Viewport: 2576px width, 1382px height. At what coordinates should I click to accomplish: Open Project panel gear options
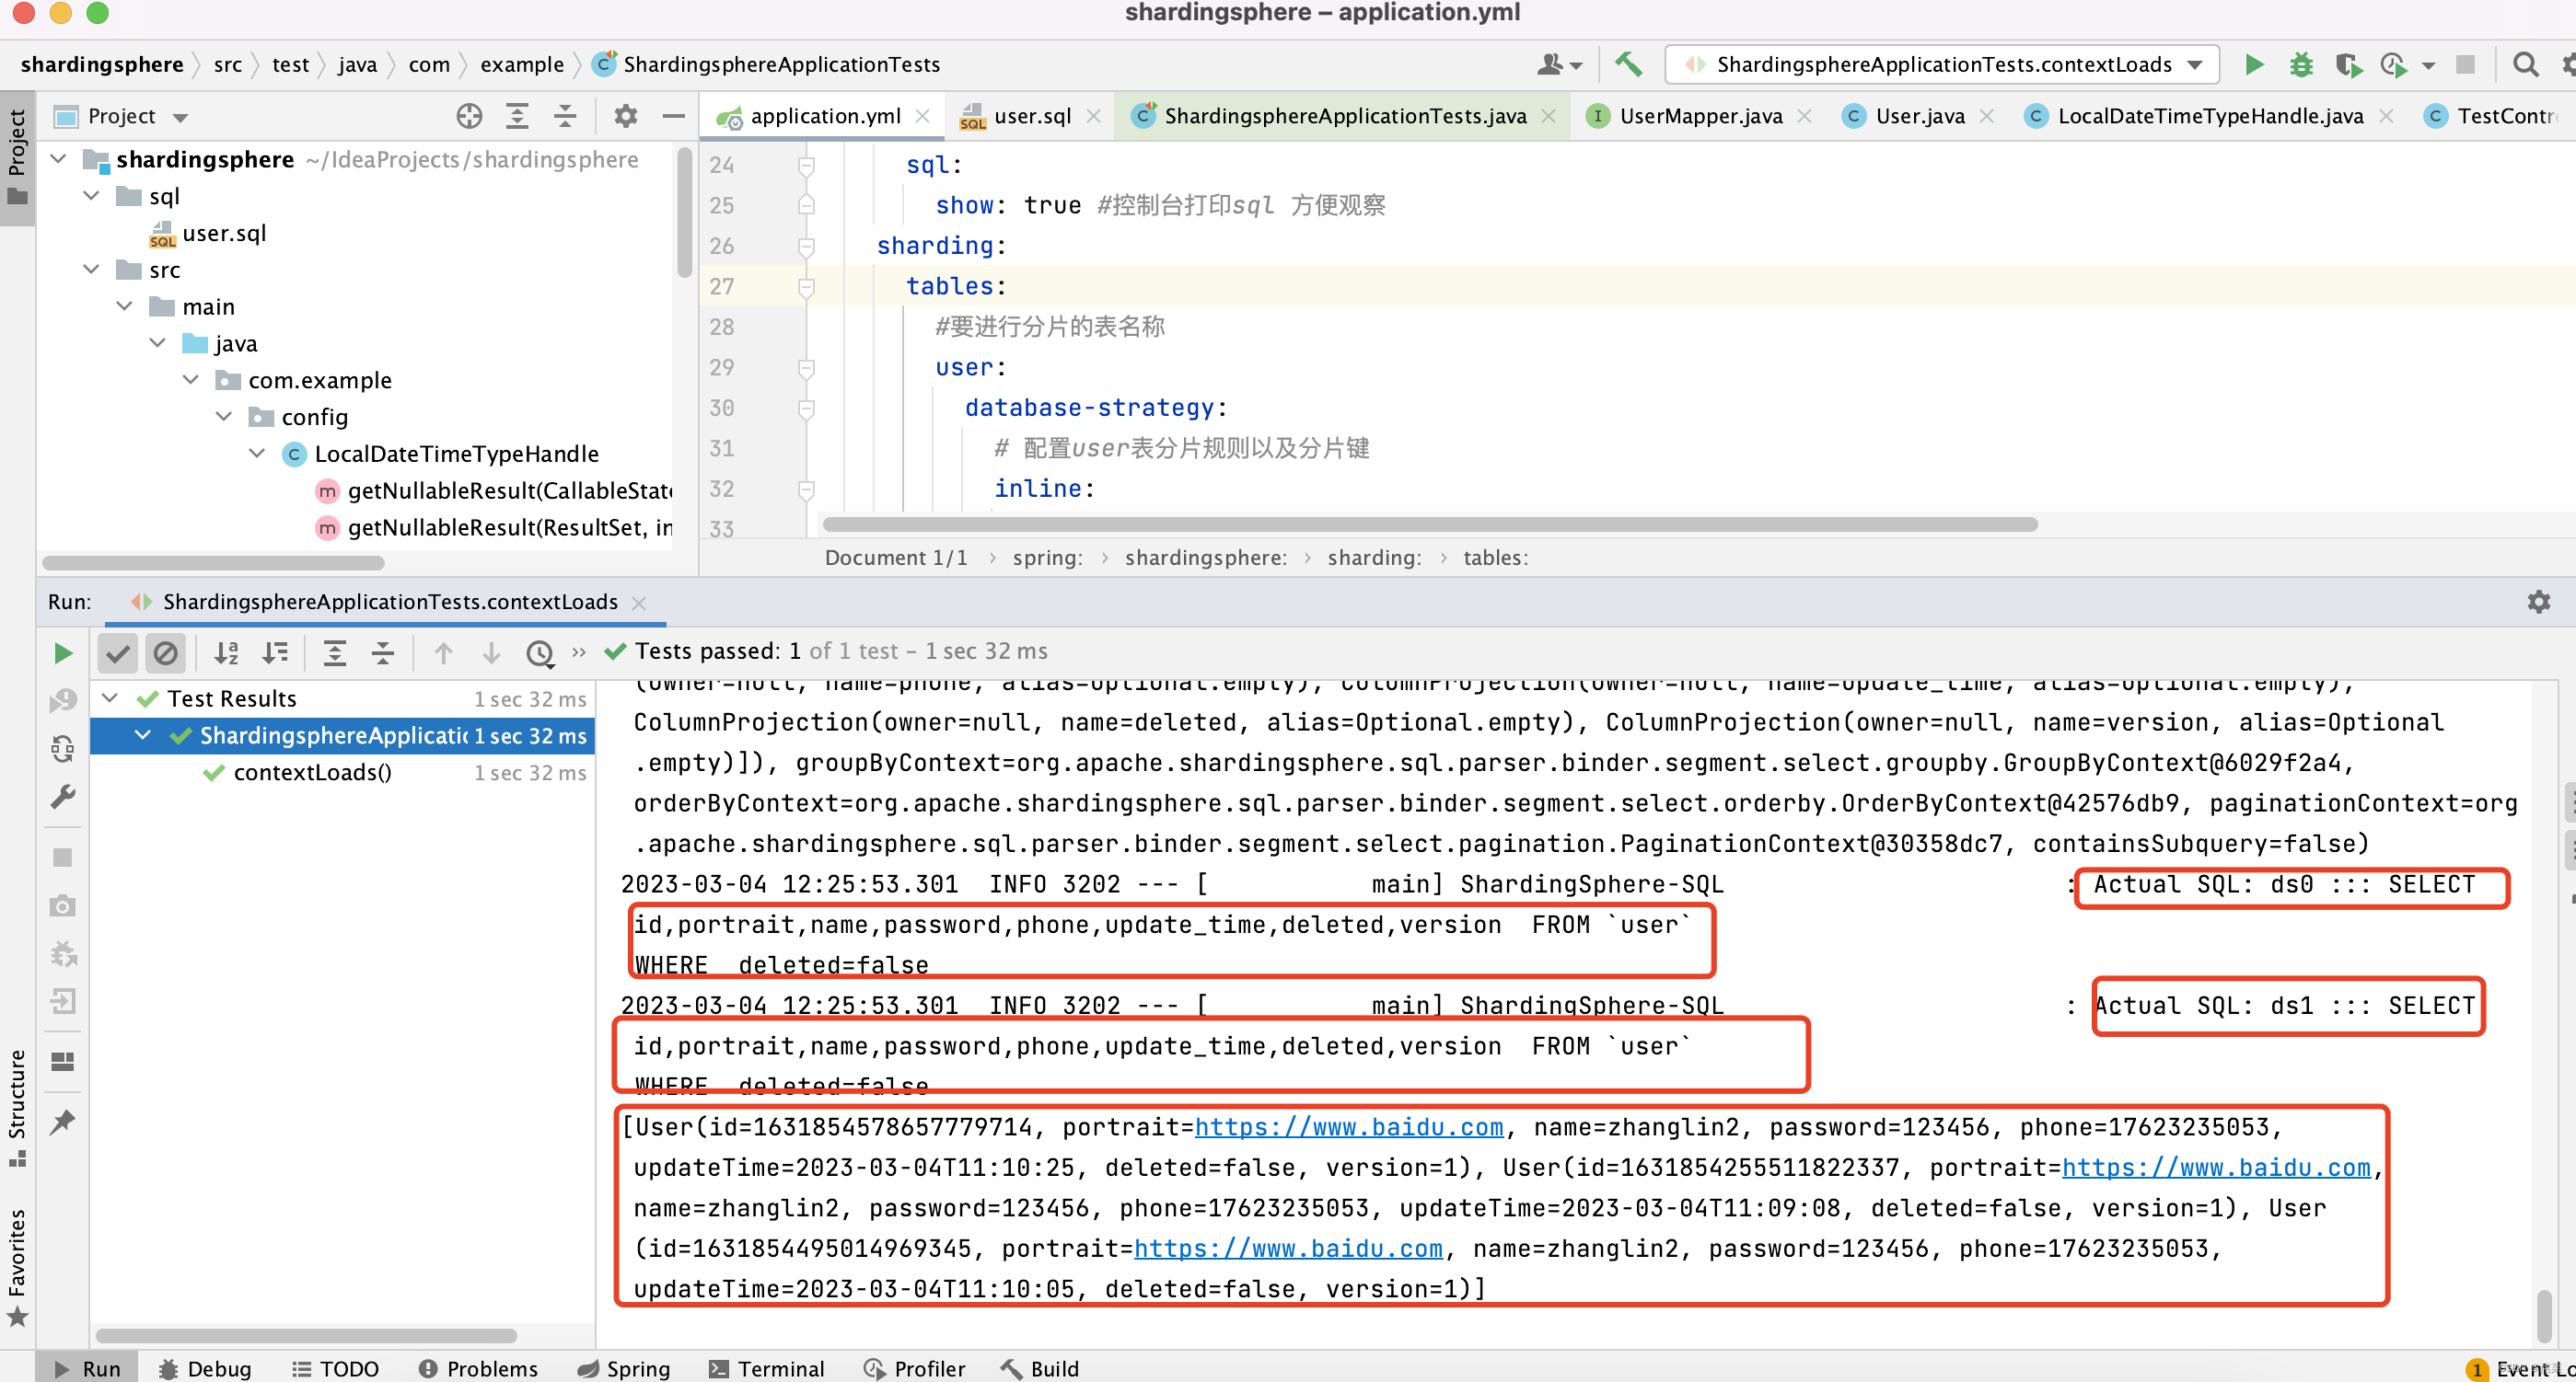tap(626, 116)
